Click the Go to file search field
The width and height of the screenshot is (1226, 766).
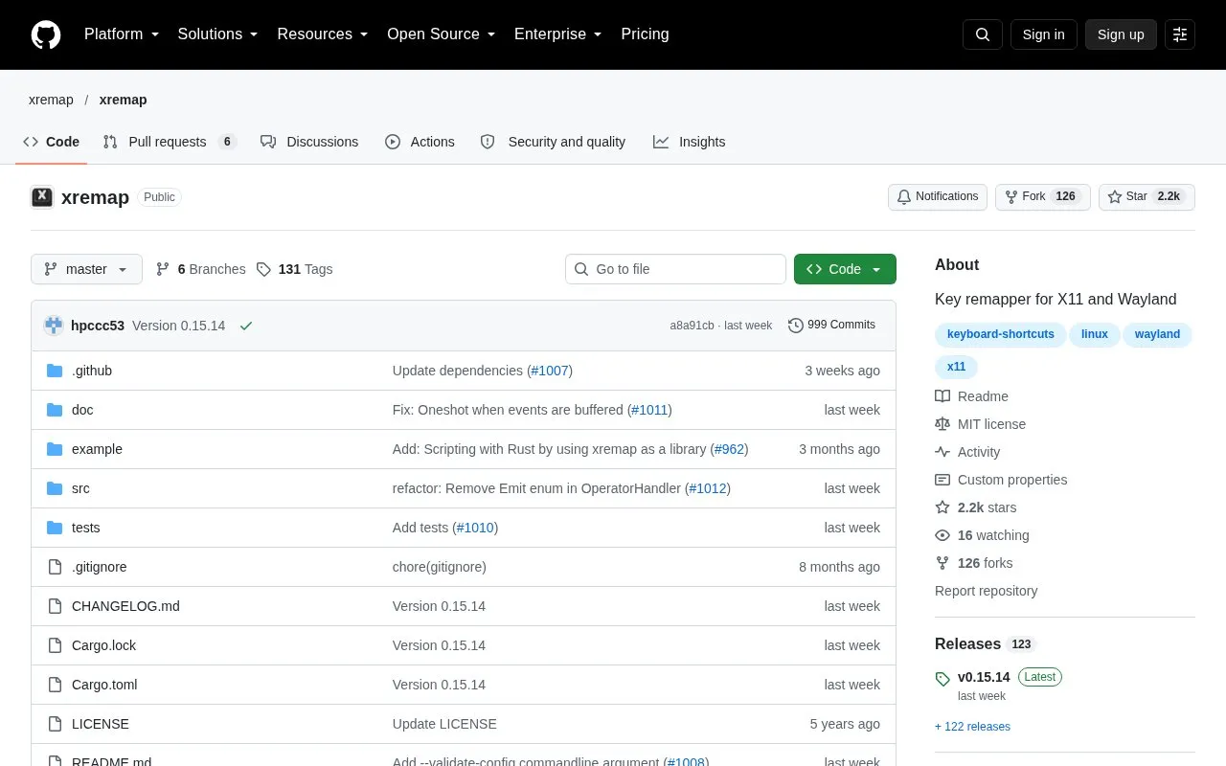tap(675, 269)
